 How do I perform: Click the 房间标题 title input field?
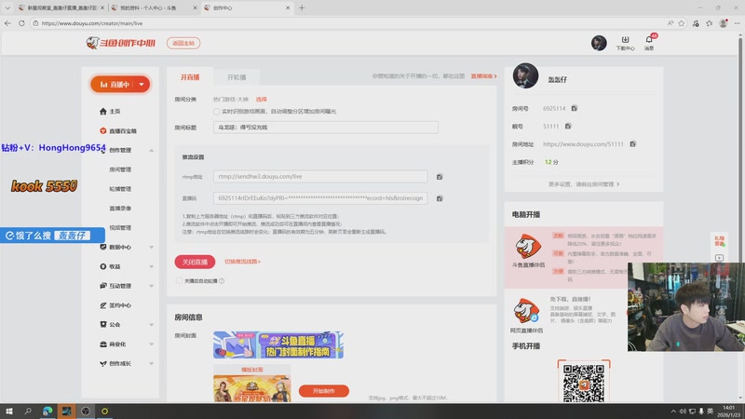click(x=325, y=127)
